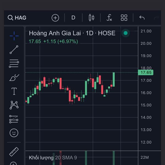Select the trend line drawing tool
Viewport: 165px width, 165px height.
(x=14, y=50)
